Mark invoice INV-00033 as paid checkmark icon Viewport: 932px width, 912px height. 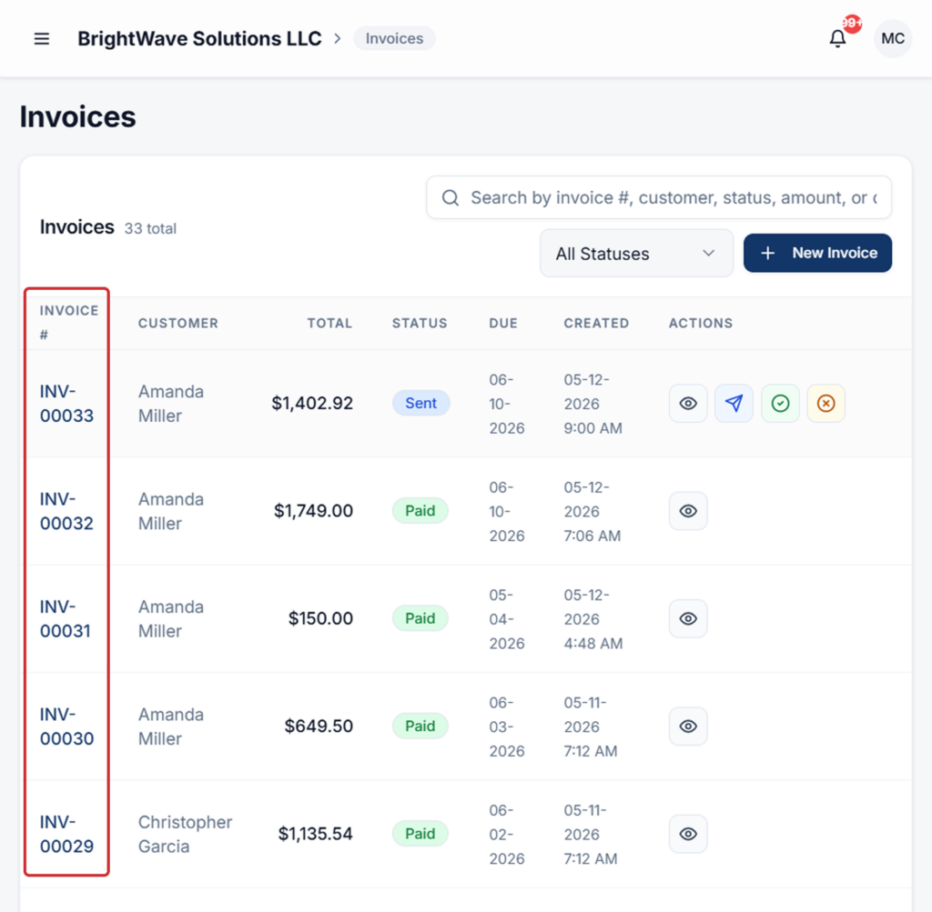point(780,404)
